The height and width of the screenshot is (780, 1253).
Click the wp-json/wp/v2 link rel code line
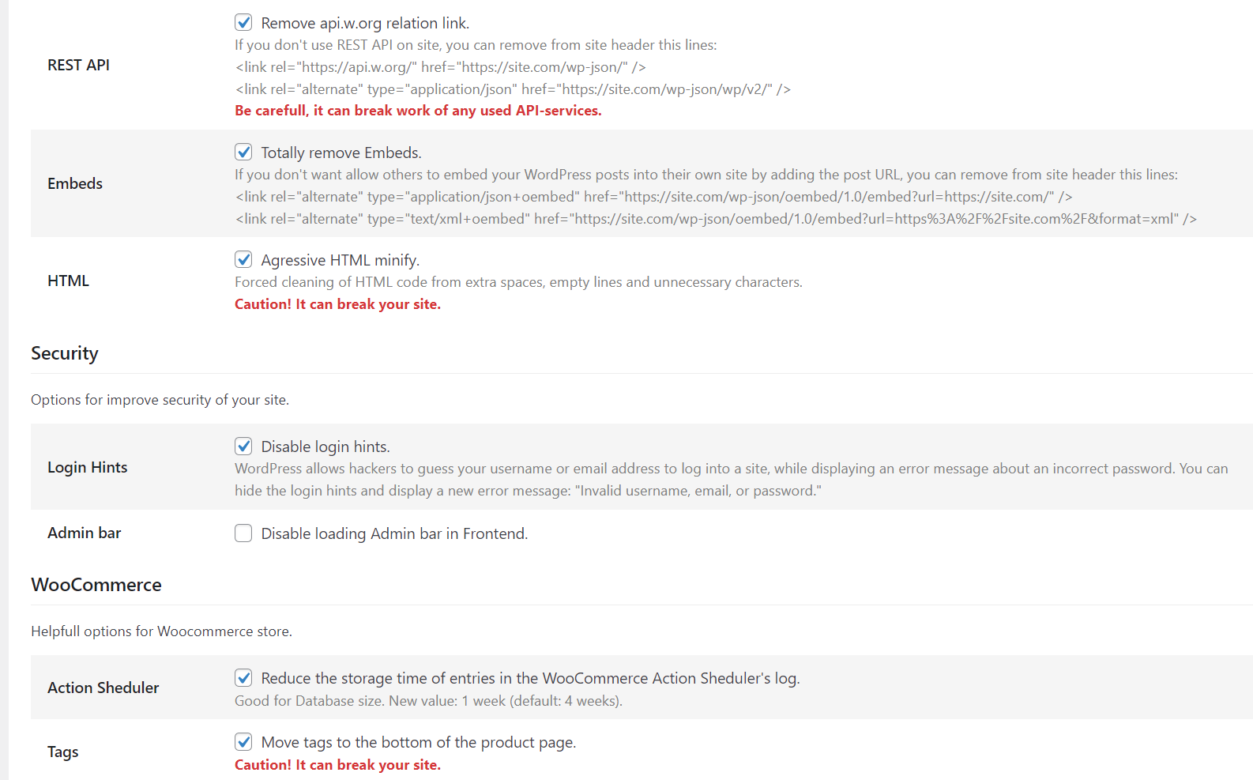click(513, 89)
